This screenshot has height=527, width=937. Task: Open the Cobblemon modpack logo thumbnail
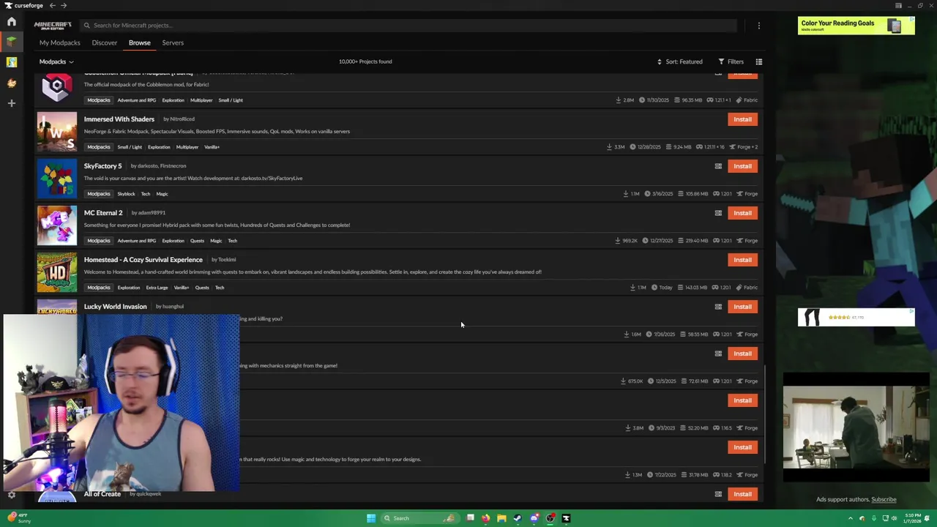[x=57, y=88]
